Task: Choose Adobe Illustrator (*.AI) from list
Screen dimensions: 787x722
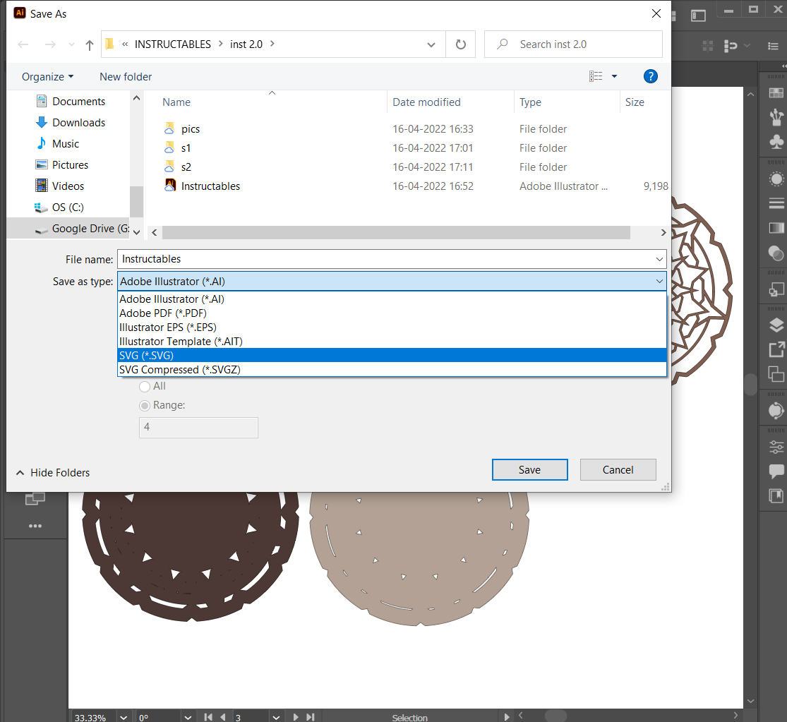Action: (392, 299)
